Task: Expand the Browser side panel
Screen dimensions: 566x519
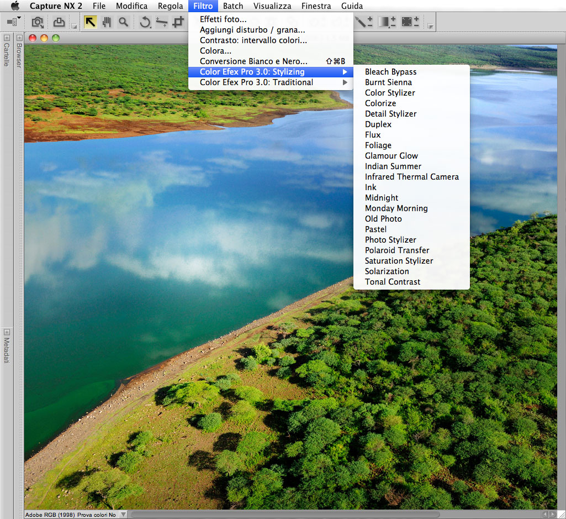Action: pyautogui.click(x=19, y=38)
